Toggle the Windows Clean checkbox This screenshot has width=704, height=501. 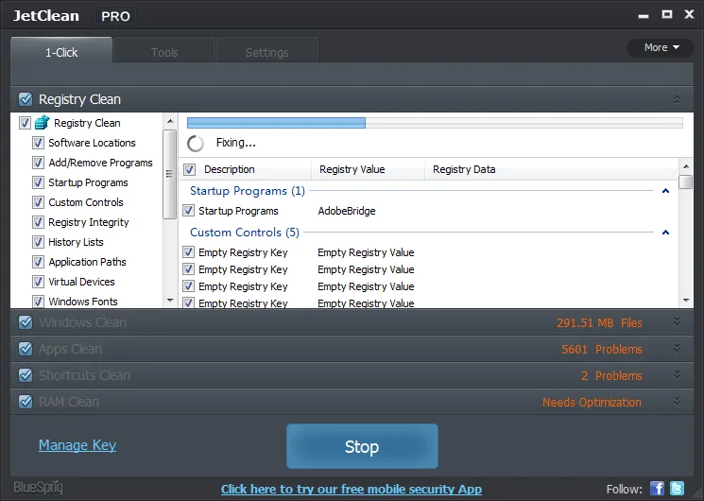click(26, 322)
